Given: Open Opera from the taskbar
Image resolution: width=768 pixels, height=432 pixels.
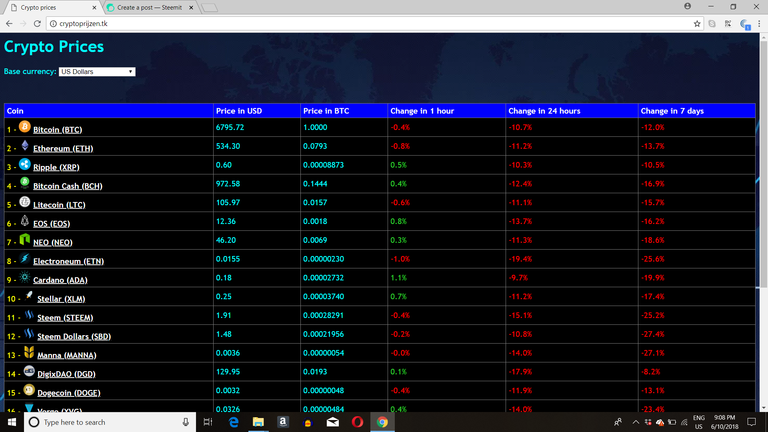Looking at the screenshot, I should (357, 422).
